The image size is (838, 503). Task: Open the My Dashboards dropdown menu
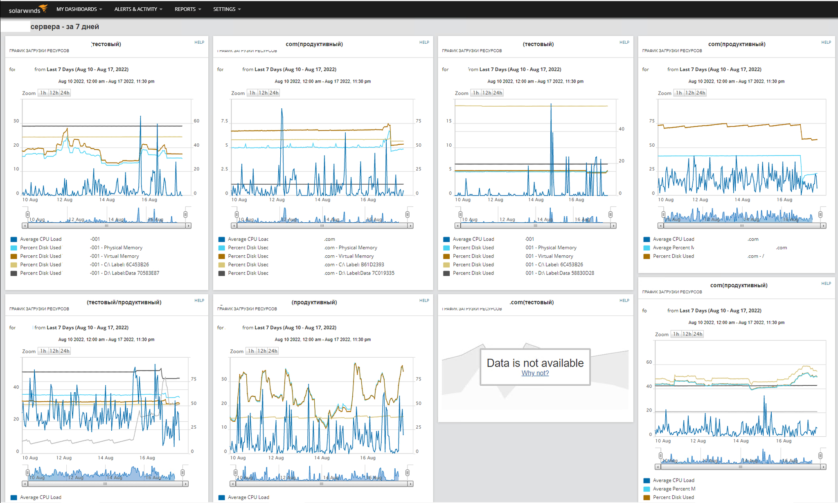79,9
